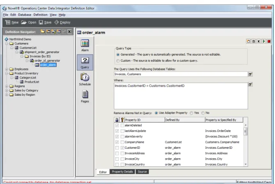Switch to the Source tab
The height and width of the screenshot is (184, 275).
pyautogui.click(x=142, y=172)
